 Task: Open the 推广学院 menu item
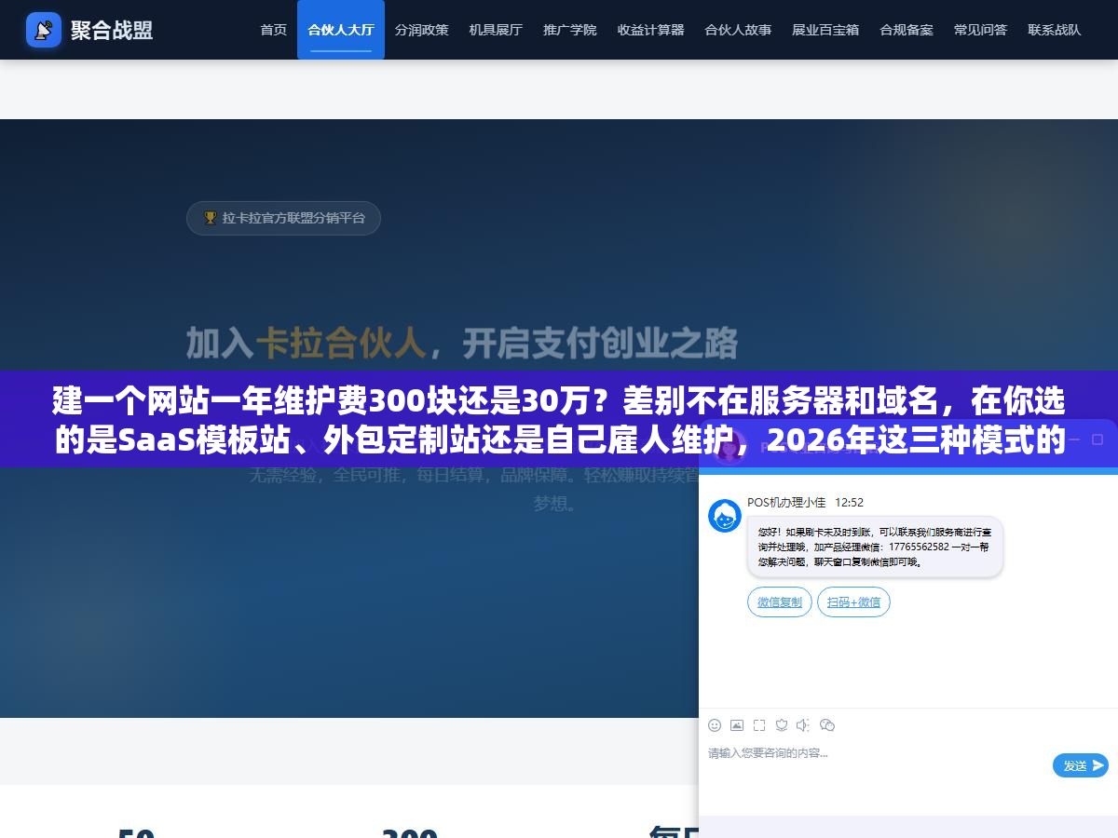coord(570,30)
